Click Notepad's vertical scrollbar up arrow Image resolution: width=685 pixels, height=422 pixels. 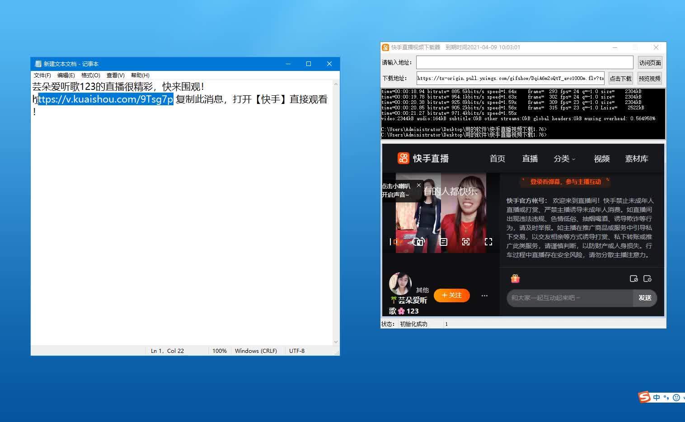click(x=336, y=84)
